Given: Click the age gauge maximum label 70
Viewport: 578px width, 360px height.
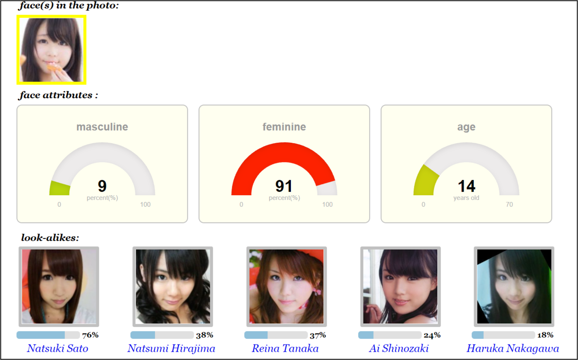Looking at the screenshot, I should [x=509, y=204].
